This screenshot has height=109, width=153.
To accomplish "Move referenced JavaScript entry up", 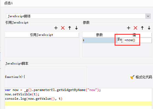I will click(70, 28).
